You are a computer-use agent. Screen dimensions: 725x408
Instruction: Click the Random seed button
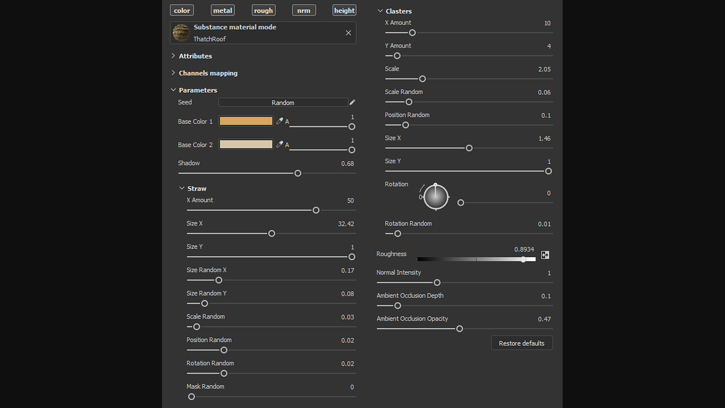tap(283, 102)
